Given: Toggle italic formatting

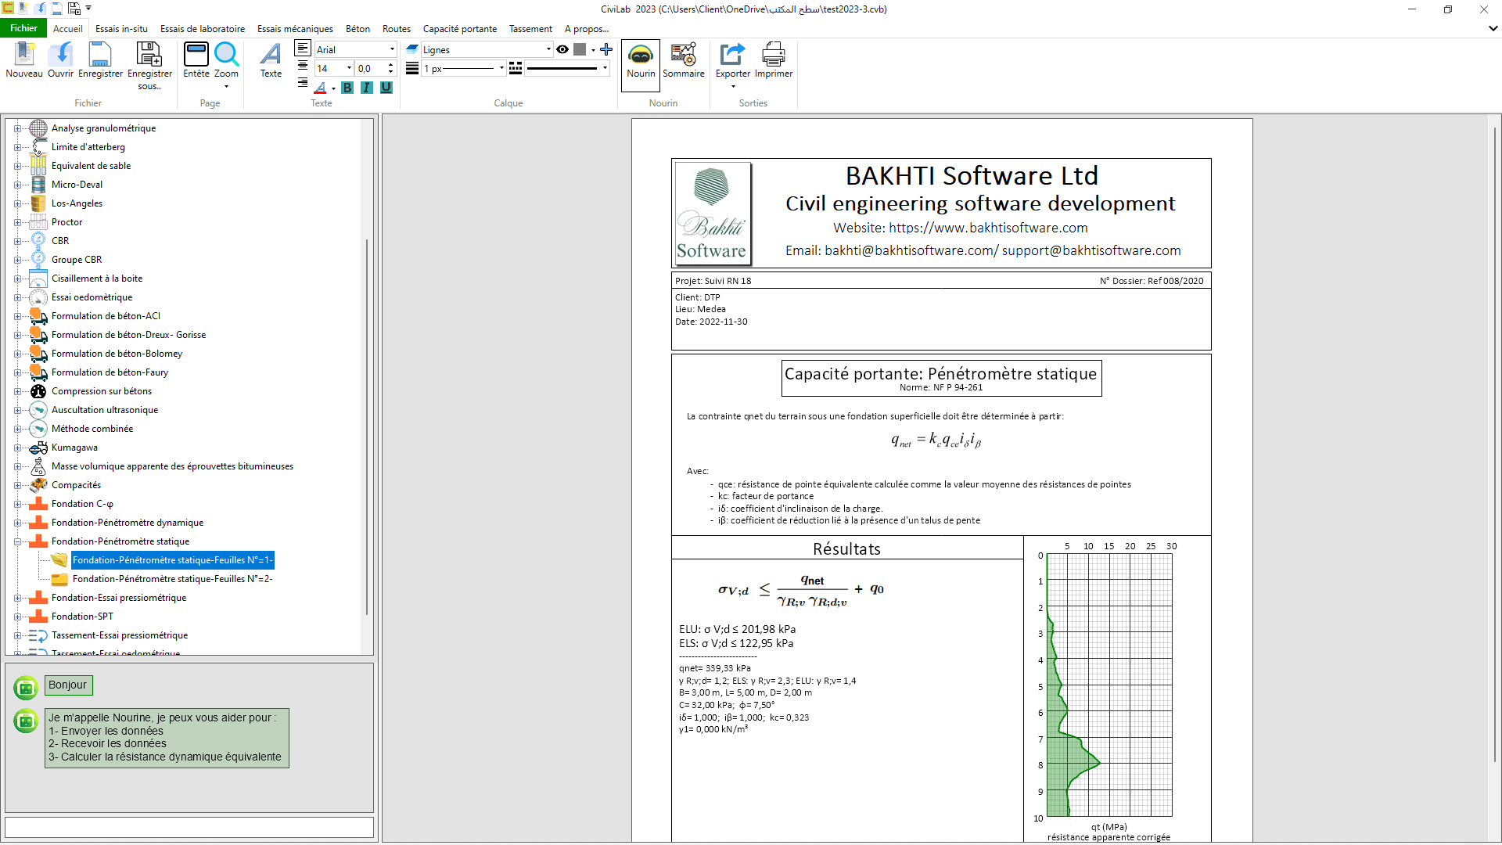Looking at the screenshot, I should 367,88.
